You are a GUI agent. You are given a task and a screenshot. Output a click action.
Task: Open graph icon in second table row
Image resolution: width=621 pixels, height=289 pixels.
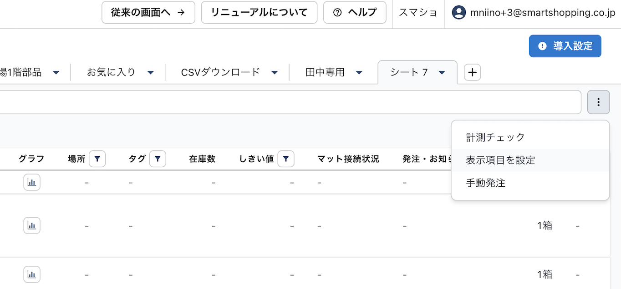[x=32, y=225]
